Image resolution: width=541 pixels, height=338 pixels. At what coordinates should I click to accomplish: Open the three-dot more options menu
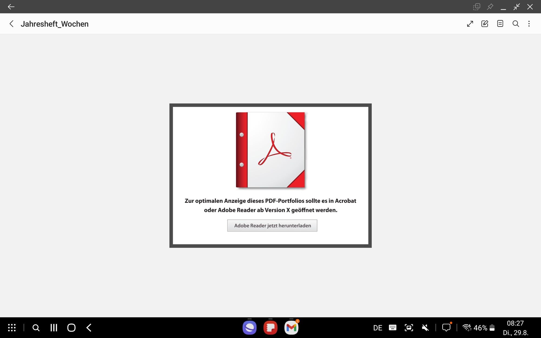point(529,24)
